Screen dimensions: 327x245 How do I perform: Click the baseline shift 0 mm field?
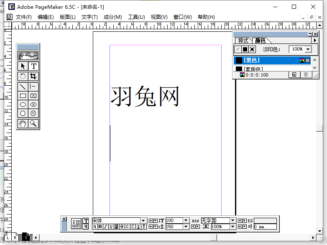coord(265,227)
